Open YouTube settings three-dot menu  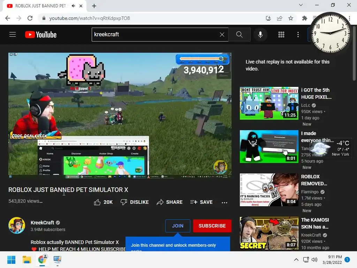(298, 35)
